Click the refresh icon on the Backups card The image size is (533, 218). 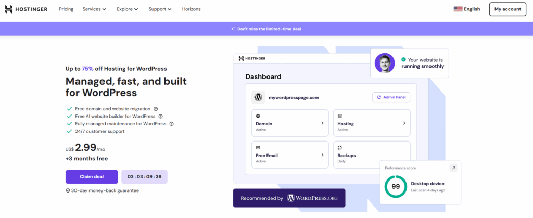click(x=339, y=148)
